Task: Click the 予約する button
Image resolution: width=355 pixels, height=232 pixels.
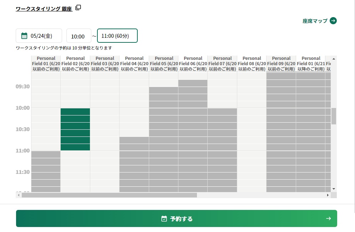Action: pyautogui.click(x=176, y=218)
